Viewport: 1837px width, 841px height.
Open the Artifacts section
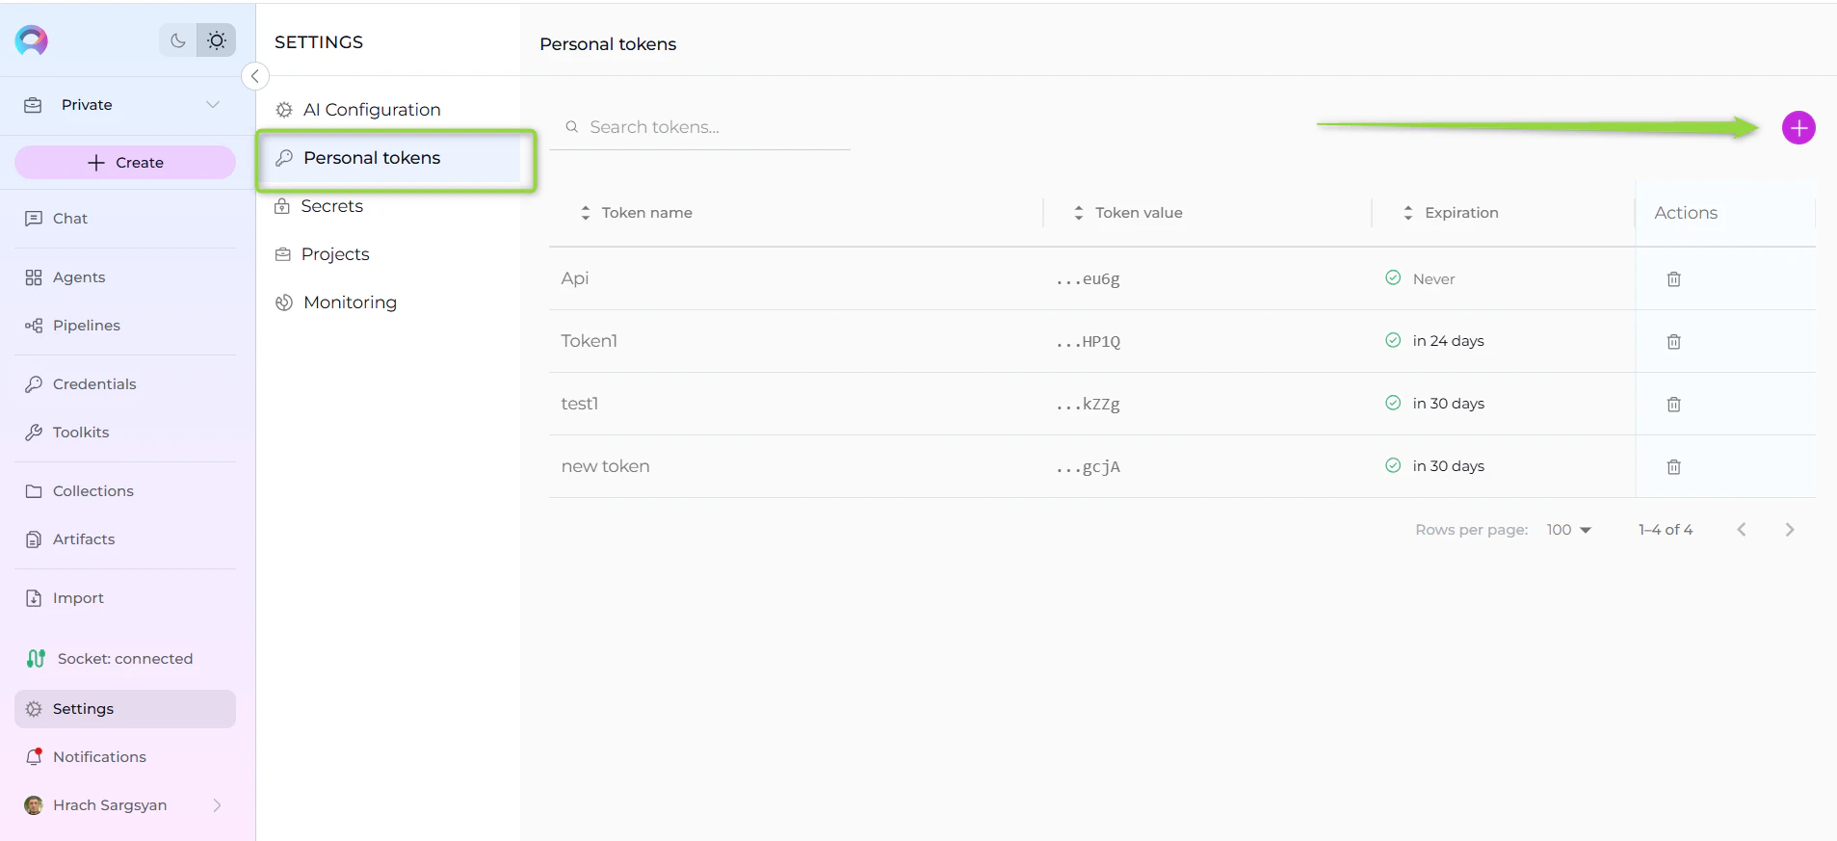click(83, 539)
